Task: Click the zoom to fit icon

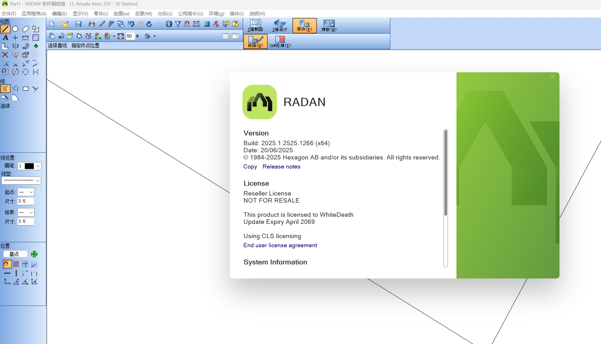Action: point(121,36)
